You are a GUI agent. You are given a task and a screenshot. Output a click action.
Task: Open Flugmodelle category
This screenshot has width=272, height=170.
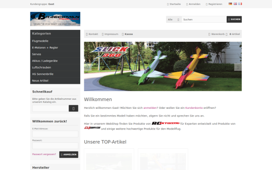55,41
